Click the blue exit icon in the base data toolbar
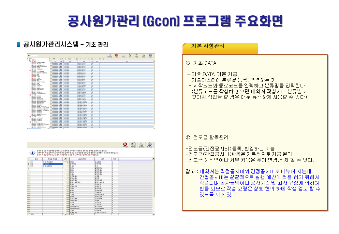 click(150, 56)
